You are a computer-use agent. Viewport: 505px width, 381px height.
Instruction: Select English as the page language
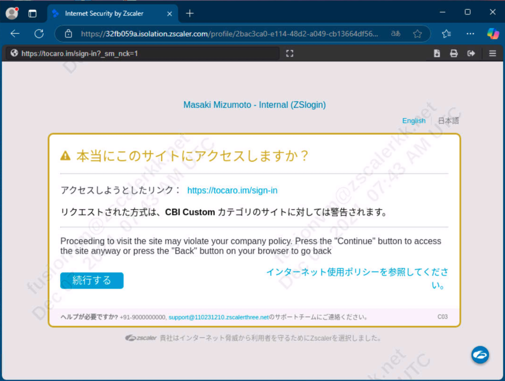pos(414,121)
